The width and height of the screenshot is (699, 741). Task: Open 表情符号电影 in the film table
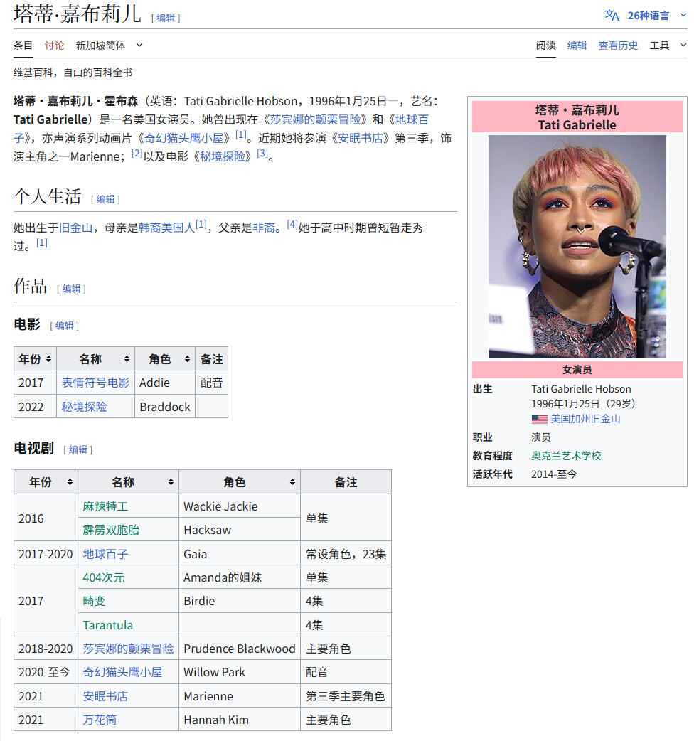click(x=95, y=383)
